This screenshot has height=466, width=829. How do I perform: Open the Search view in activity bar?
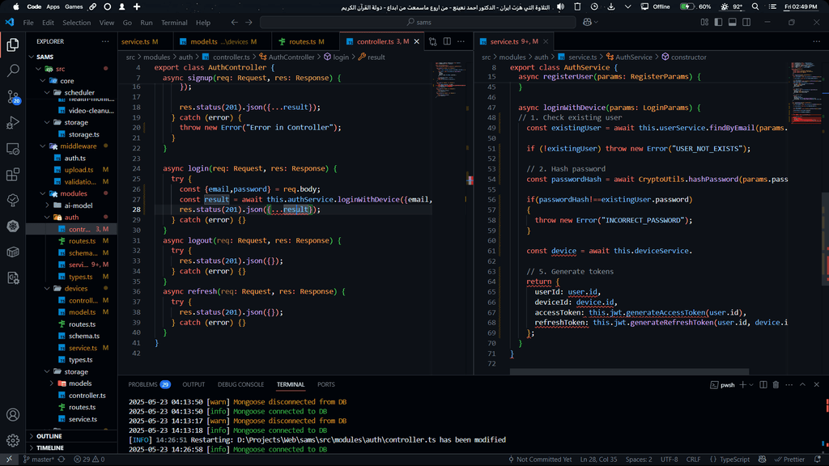click(13, 70)
